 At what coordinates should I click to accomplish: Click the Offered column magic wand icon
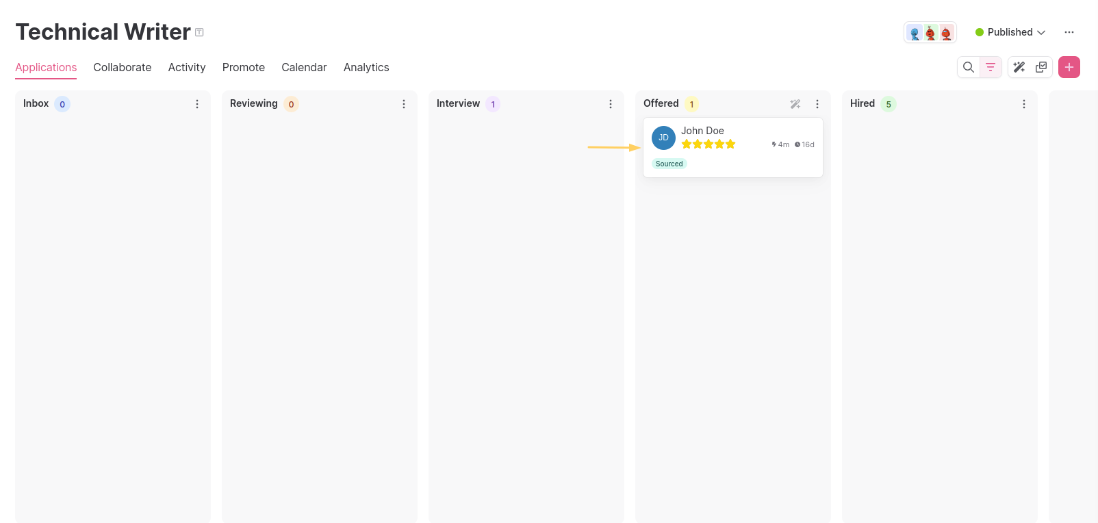tap(795, 104)
